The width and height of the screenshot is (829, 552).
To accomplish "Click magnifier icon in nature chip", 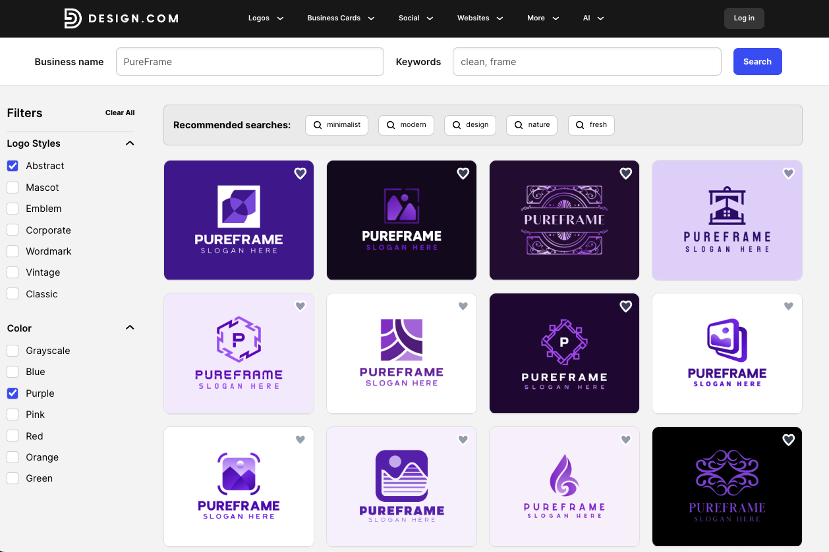I will point(519,125).
